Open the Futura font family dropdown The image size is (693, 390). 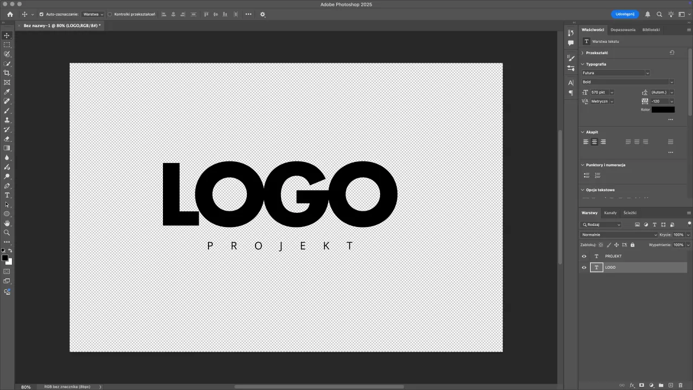tap(648, 73)
